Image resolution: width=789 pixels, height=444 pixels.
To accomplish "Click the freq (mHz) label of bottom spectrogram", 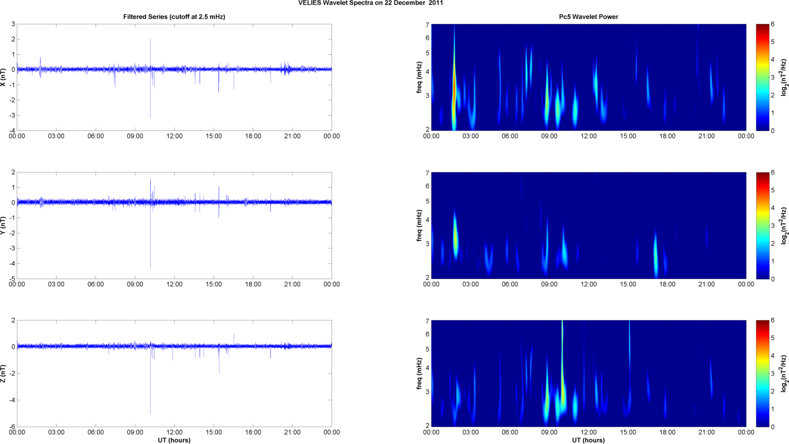I will 419,374.
